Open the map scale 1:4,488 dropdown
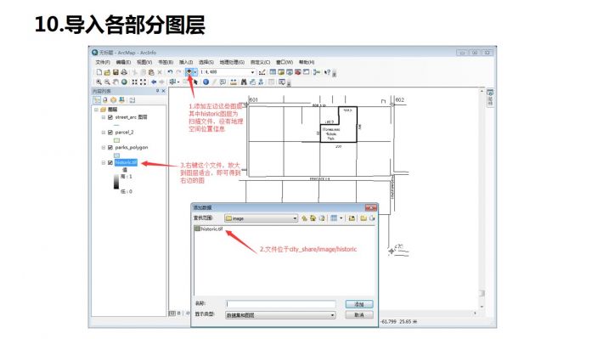 pos(252,72)
